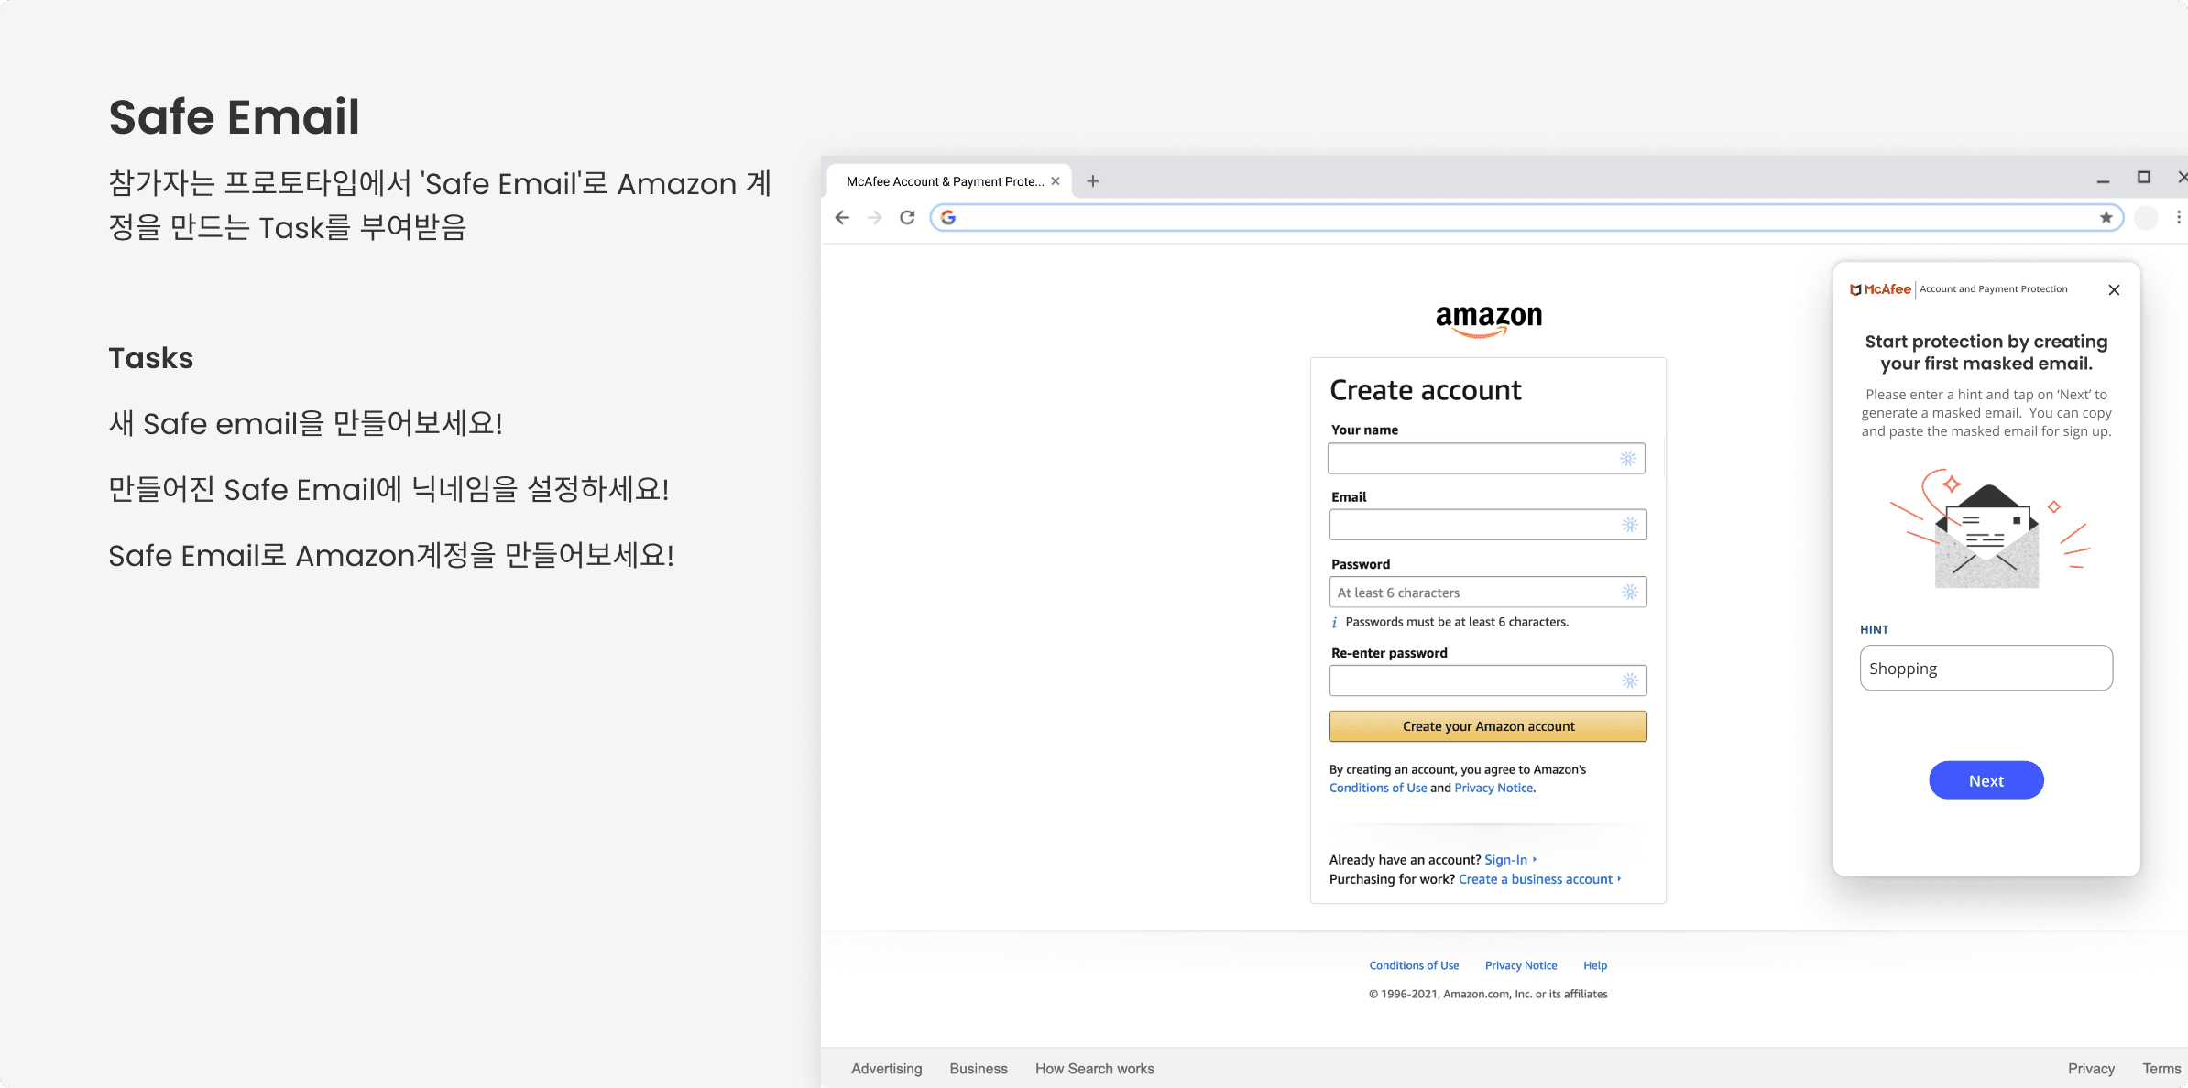Image resolution: width=2188 pixels, height=1088 pixels.
Task: Close the McAfee protection popup
Action: [x=2114, y=289]
